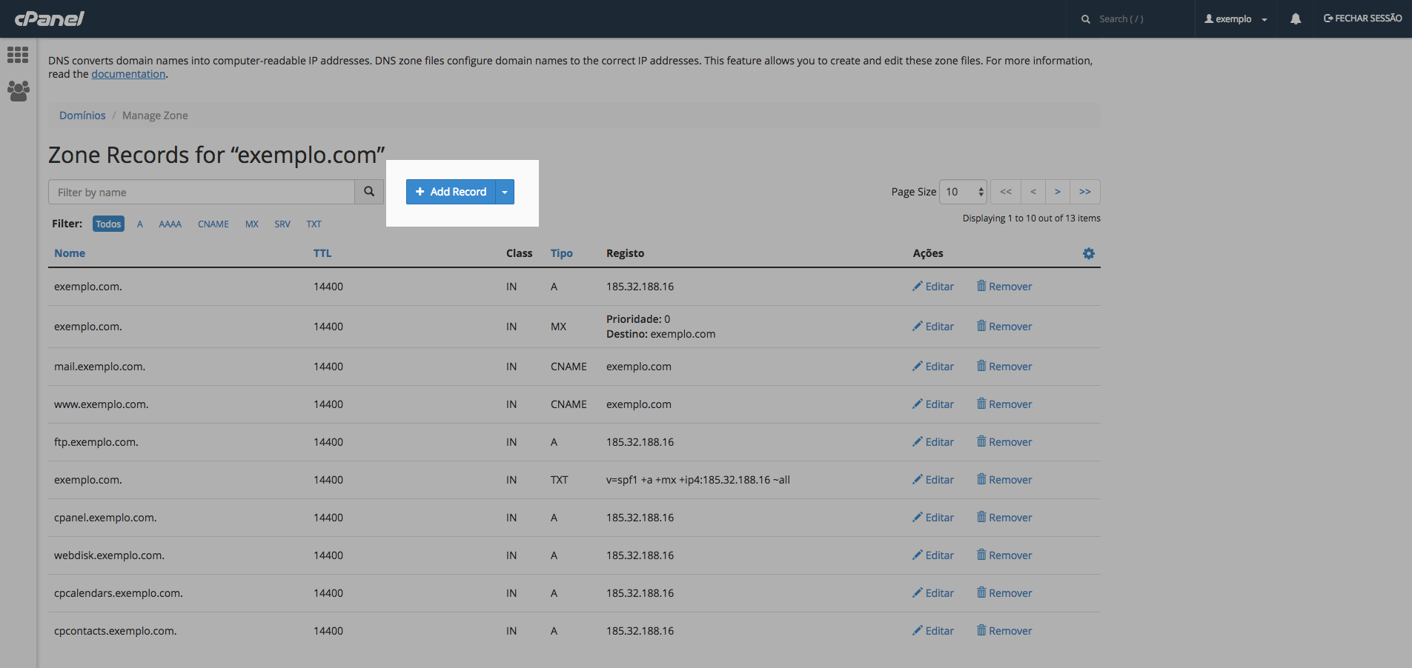The image size is (1412, 668).
Task: Click the notifications bell icon
Action: tap(1295, 19)
